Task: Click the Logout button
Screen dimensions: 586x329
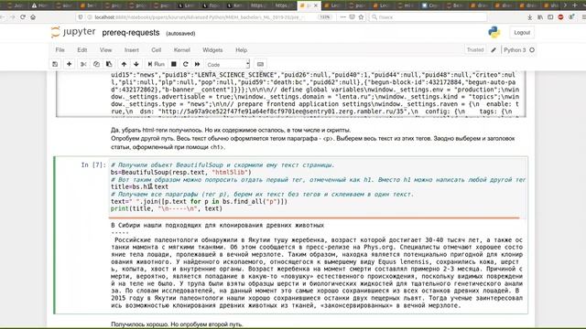Action: (522, 33)
